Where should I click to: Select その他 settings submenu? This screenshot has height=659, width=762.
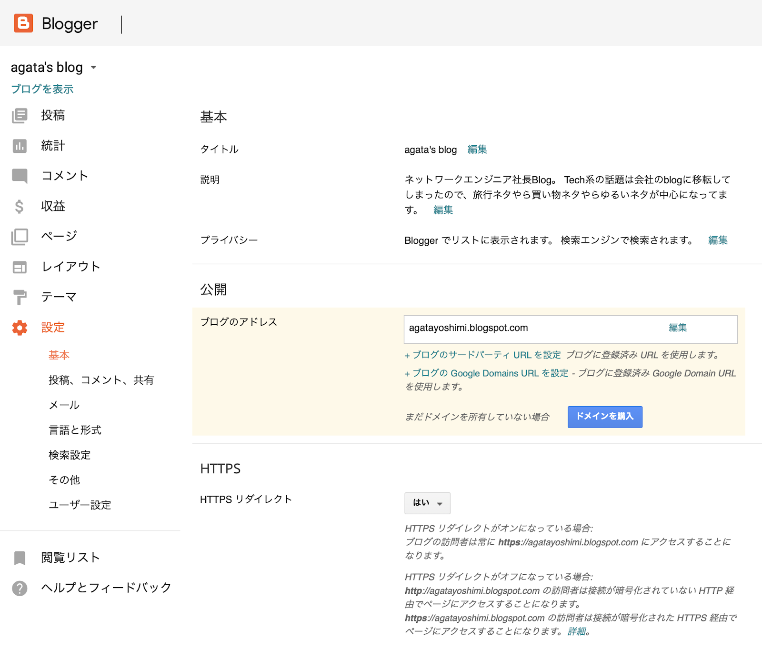tap(64, 480)
